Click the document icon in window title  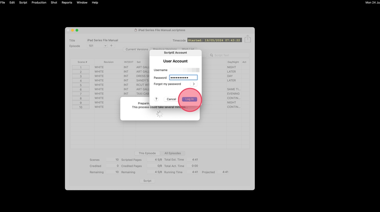click(135, 30)
